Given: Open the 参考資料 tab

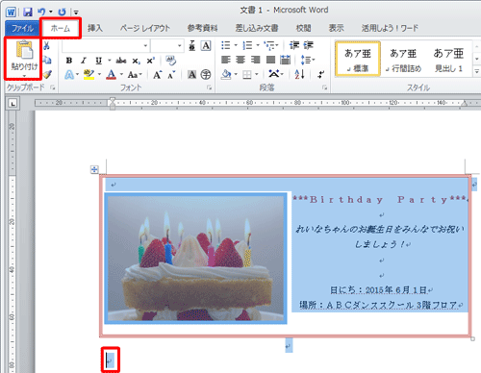Looking at the screenshot, I should click(x=203, y=28).
